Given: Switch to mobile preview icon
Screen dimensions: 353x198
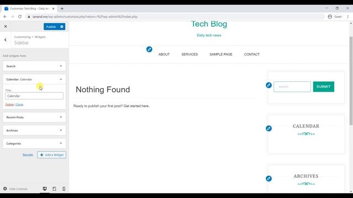Looking at the screenshot, I should tap(64, 189).
